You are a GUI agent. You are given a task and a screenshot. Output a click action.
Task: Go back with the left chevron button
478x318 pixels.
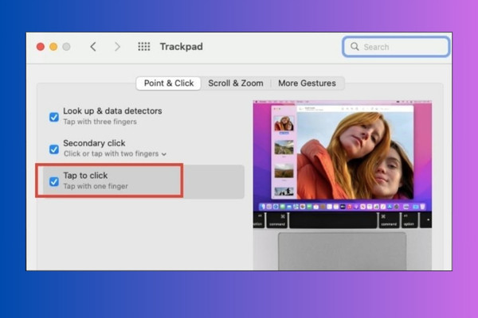(x=93, y=47)
